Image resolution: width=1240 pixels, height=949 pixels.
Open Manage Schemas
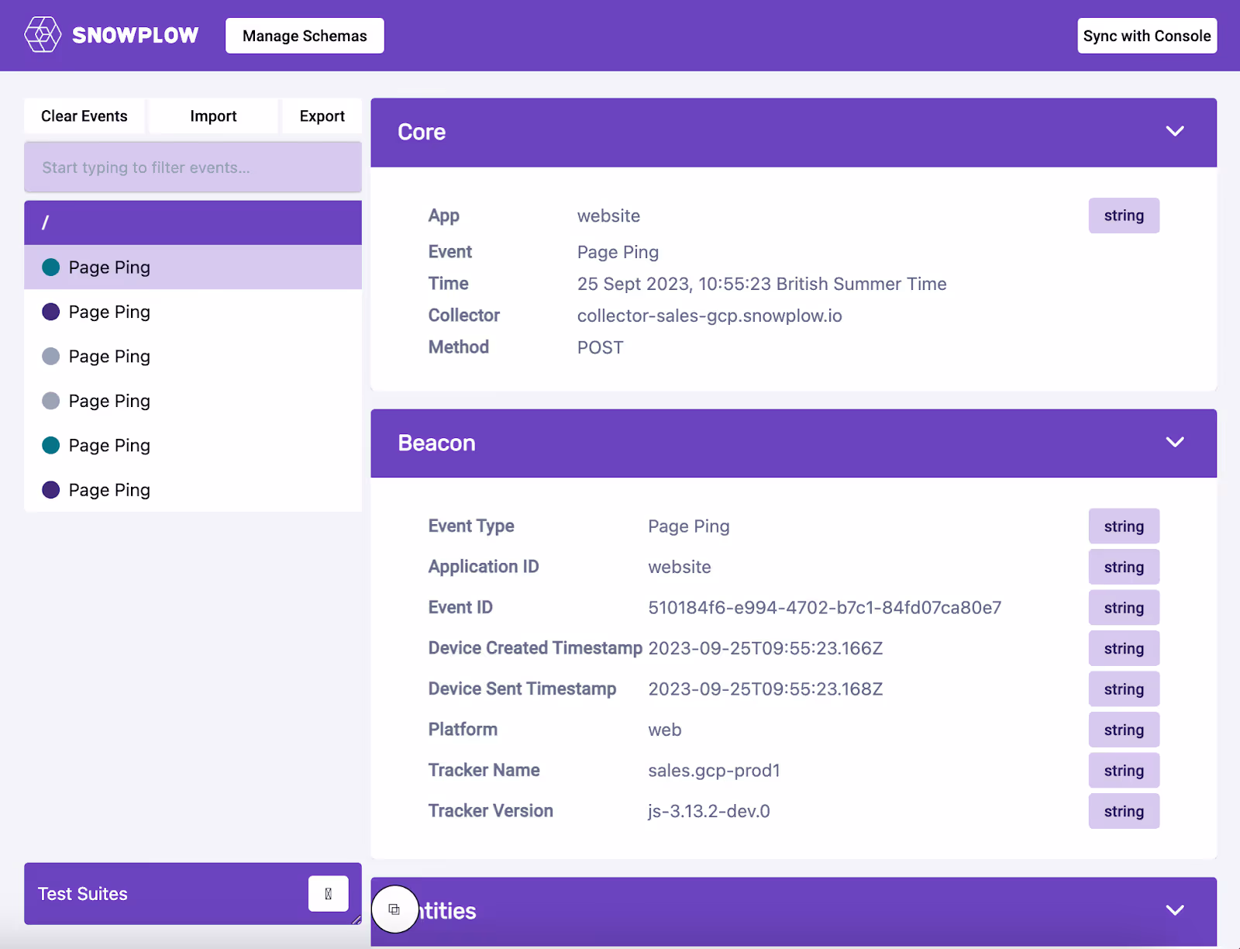click(305, 36)
